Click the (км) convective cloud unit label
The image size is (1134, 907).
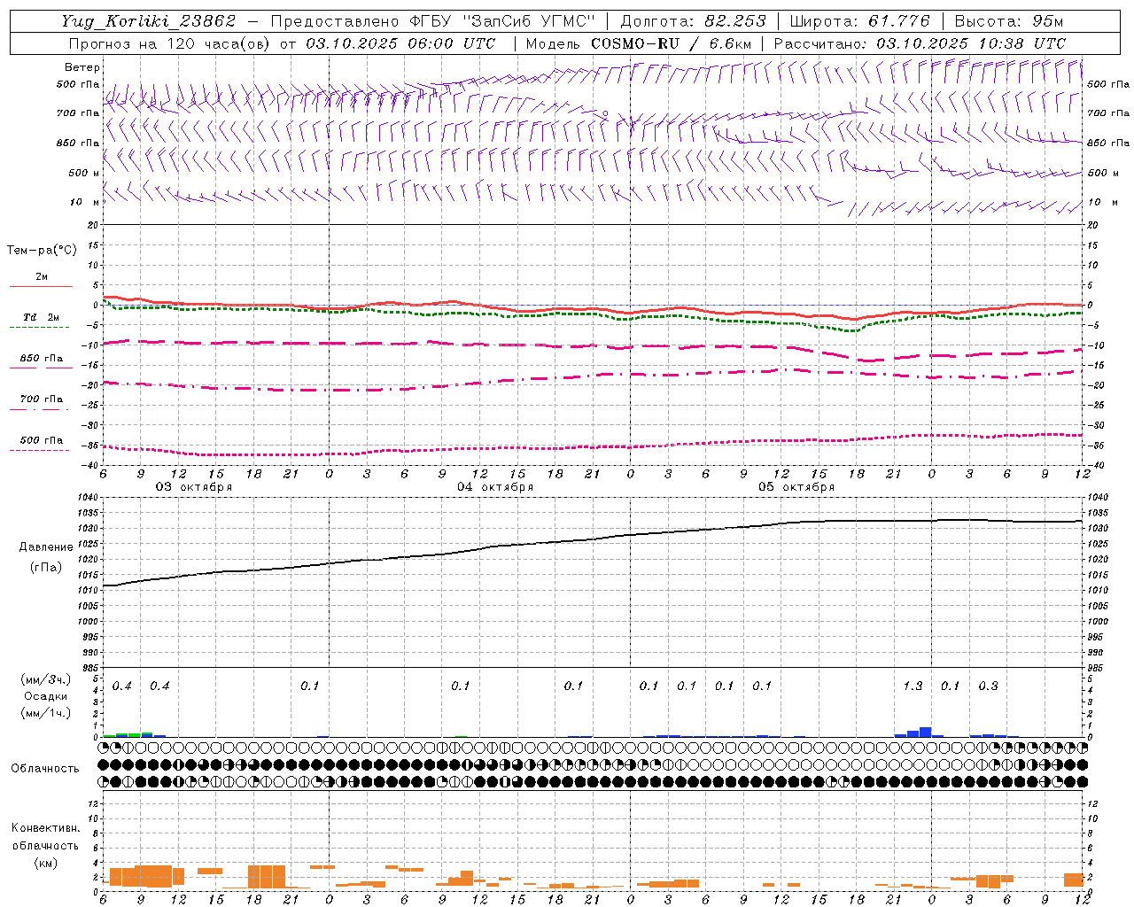pyautogui.click(x=45, y=863)
